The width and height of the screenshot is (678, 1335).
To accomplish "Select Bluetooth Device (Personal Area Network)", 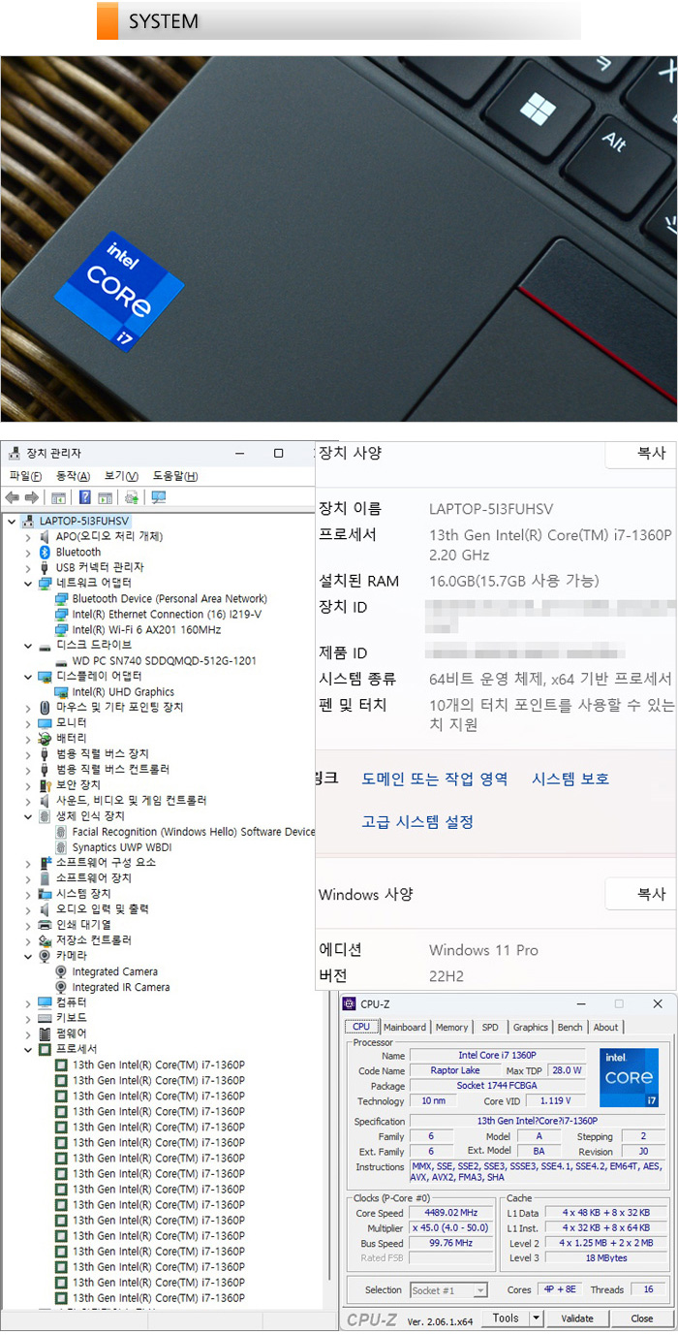I will click(169, 598).
